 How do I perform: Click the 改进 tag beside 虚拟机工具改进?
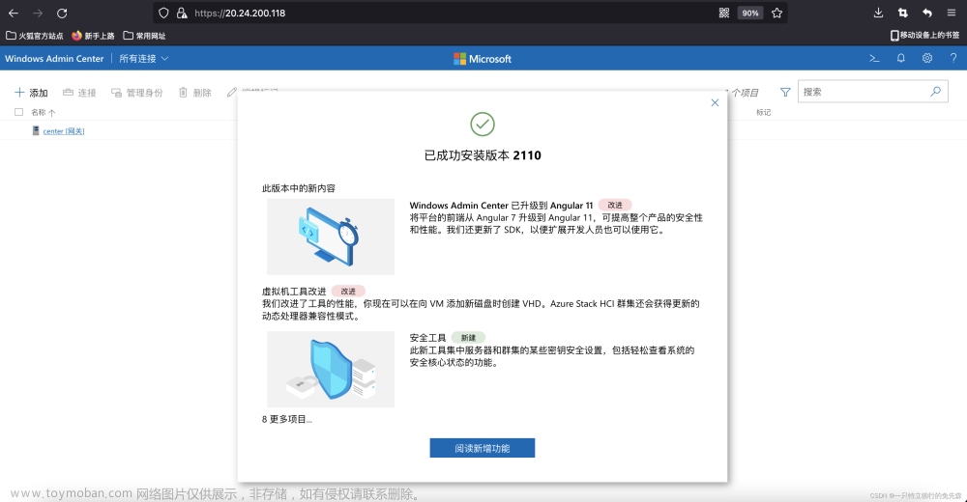pos(348,291)
